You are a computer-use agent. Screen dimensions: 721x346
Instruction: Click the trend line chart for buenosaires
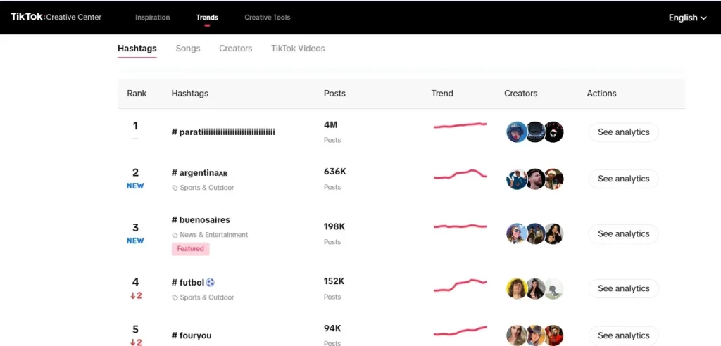tap(460, 226)
